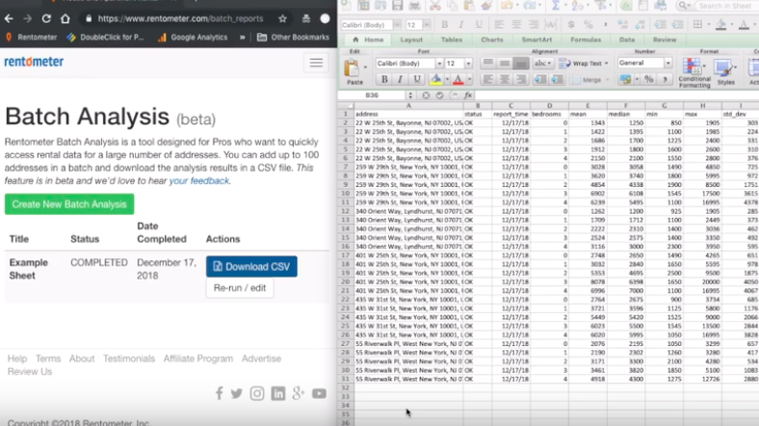Switch to the Formulas ribbon tab
759x426 pixels.
[x=584, y=40]
